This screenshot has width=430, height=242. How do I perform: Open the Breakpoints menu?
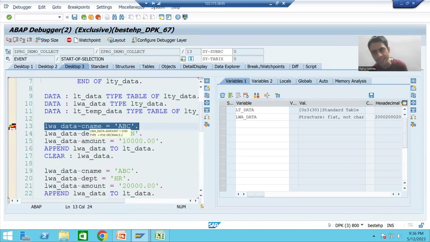click(x=79, y=7)
